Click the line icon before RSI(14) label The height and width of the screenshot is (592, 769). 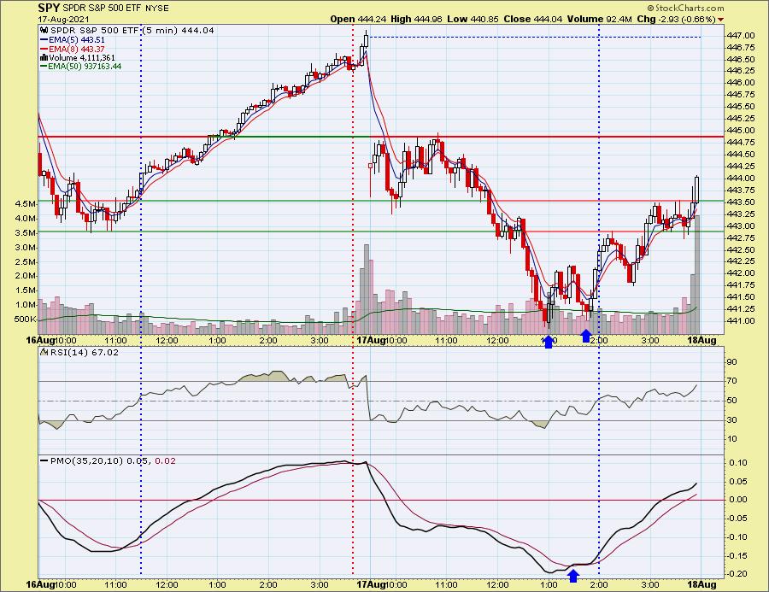(44, 352)
